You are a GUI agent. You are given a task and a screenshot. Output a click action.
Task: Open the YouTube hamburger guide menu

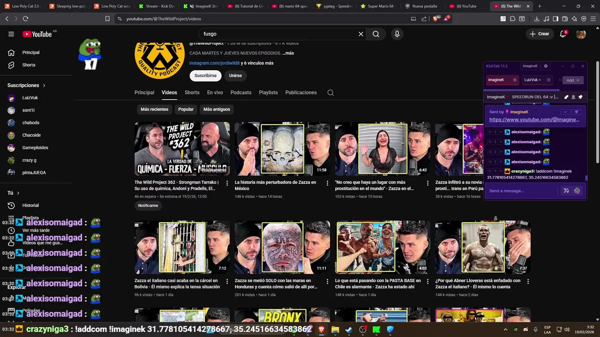point(11,34)
